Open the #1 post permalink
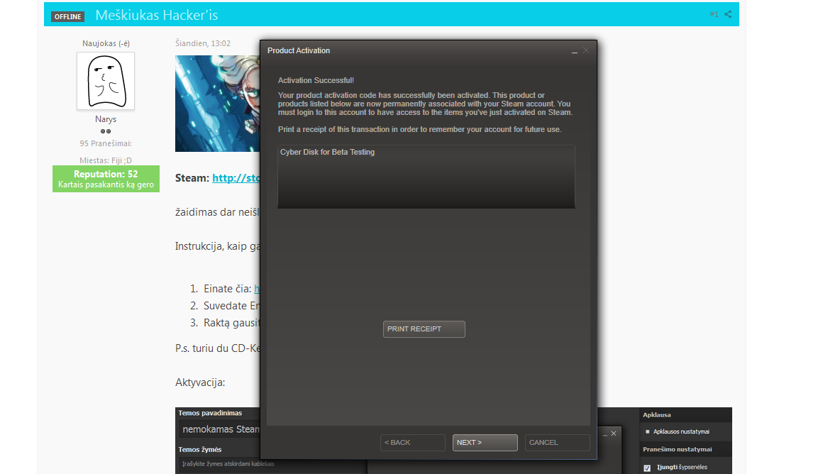This screenshot has width=823, height=474. tap(714, 14)
